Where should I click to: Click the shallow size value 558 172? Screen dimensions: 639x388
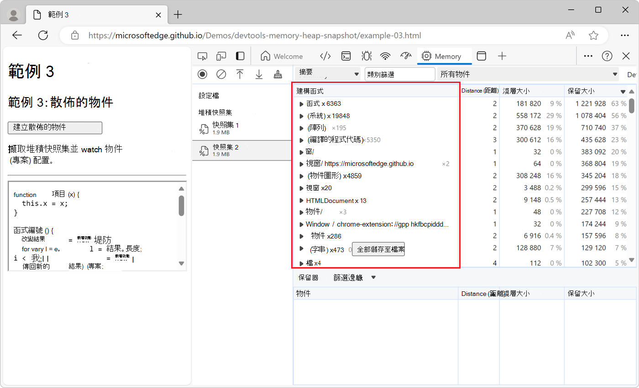pos(529,116)
